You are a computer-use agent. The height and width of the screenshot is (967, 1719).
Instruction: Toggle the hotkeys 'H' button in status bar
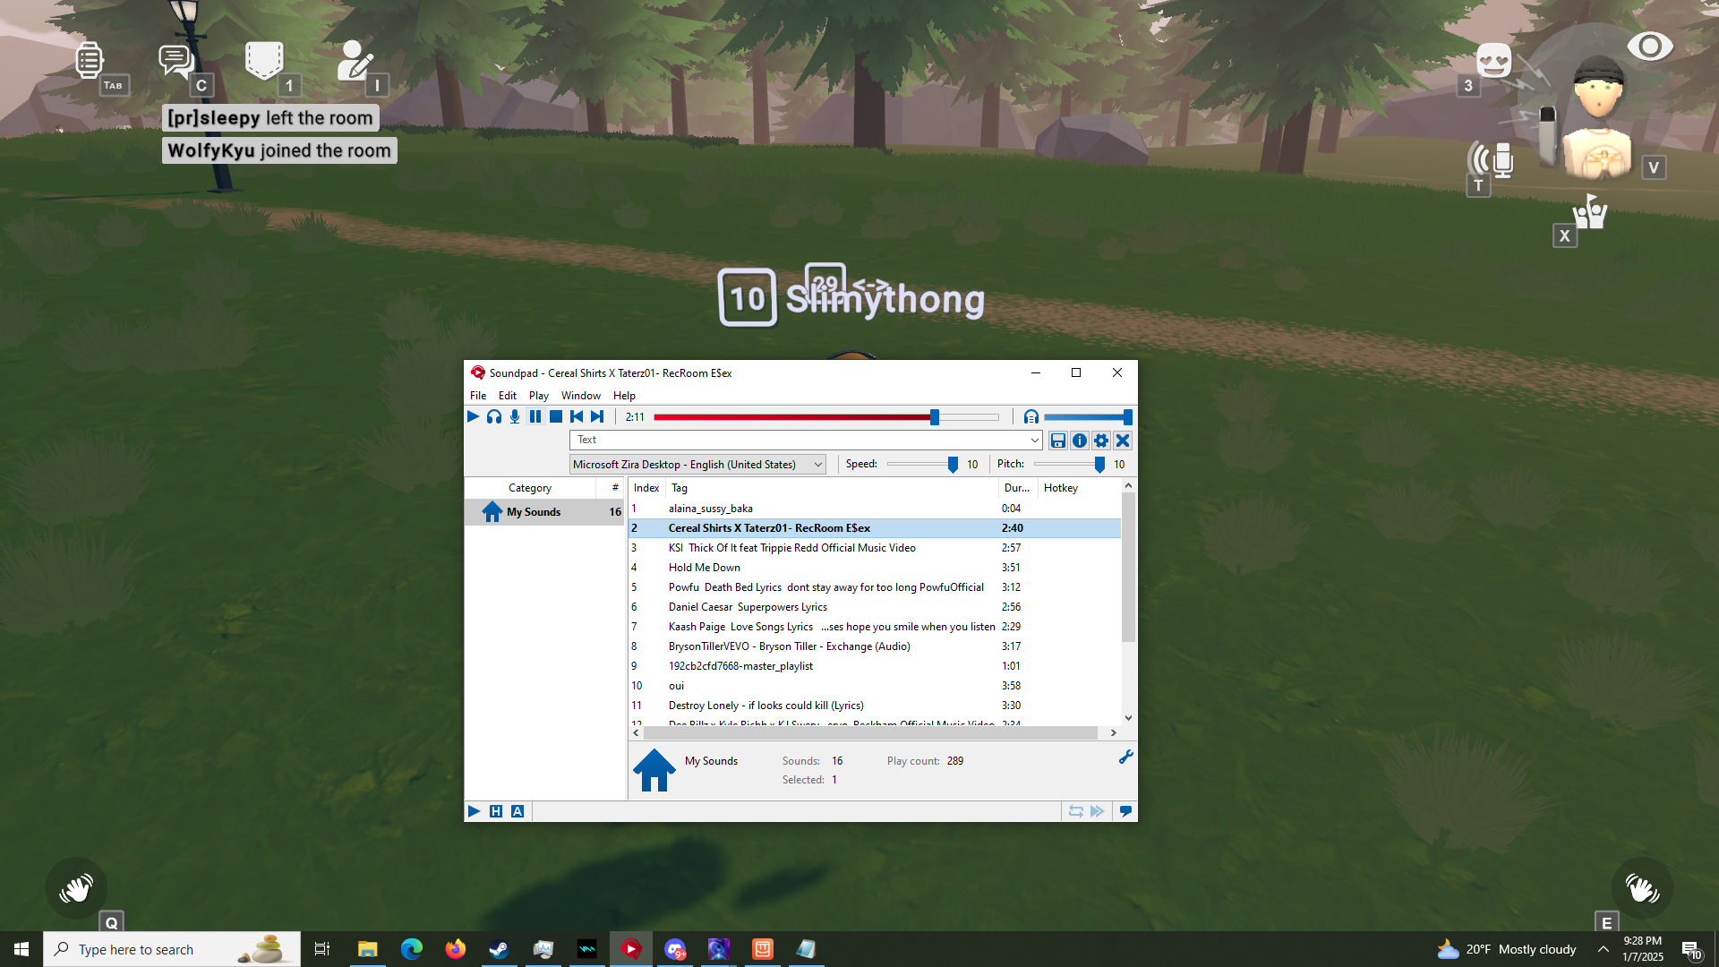click(x=496, y=811)
